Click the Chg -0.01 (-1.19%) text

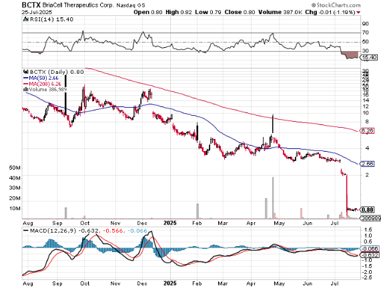(330, 12)
